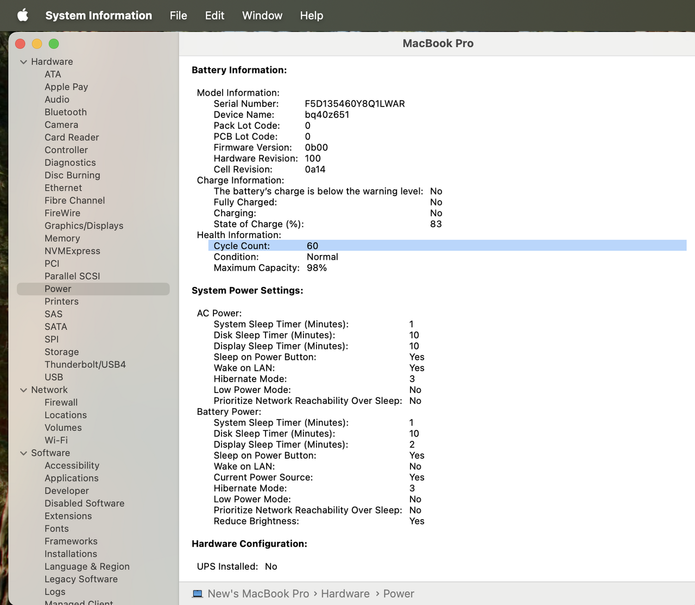Select Ethernet in the sidebar
This screenshot has height=605, width=695.
(x=63, y=188)
